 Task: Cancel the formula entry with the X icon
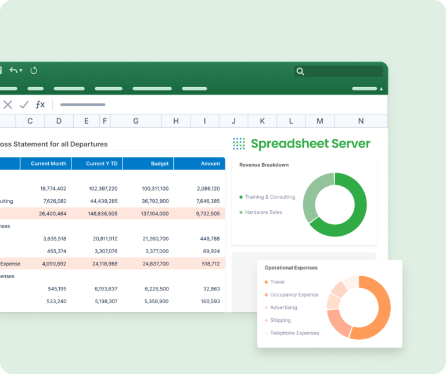point(8,105)
